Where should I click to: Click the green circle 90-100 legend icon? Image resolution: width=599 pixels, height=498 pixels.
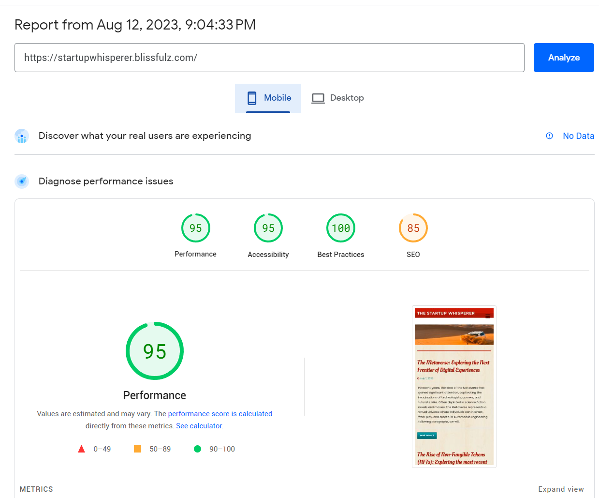(x=198, y=449)
